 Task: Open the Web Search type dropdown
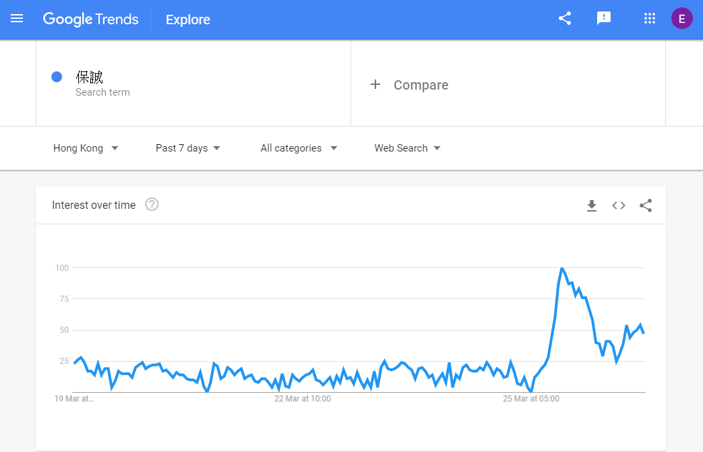tap(408, 148)
